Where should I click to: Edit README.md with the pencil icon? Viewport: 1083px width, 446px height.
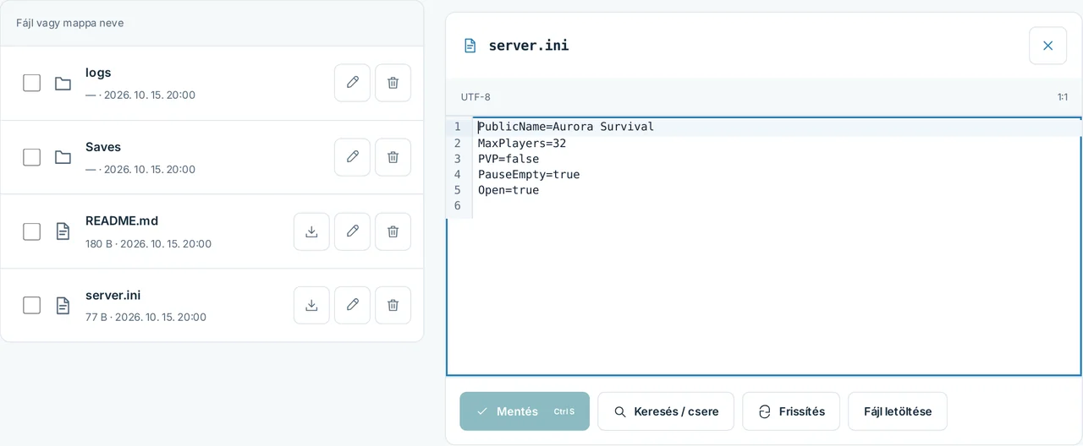(352, 231)
